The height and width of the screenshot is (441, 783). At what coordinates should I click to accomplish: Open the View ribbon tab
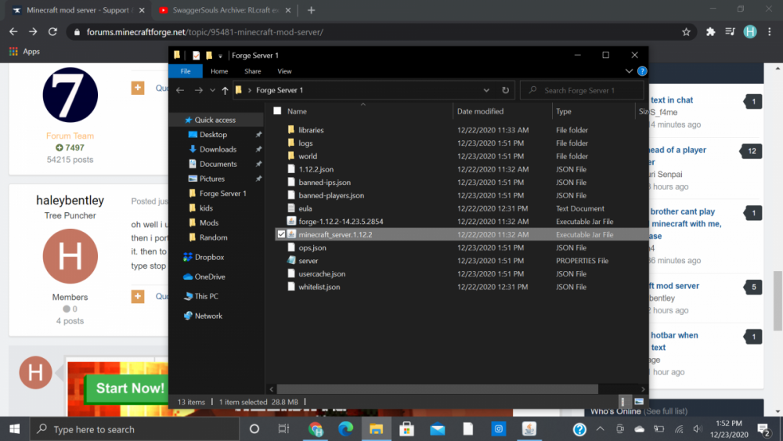tap(284, 71)
